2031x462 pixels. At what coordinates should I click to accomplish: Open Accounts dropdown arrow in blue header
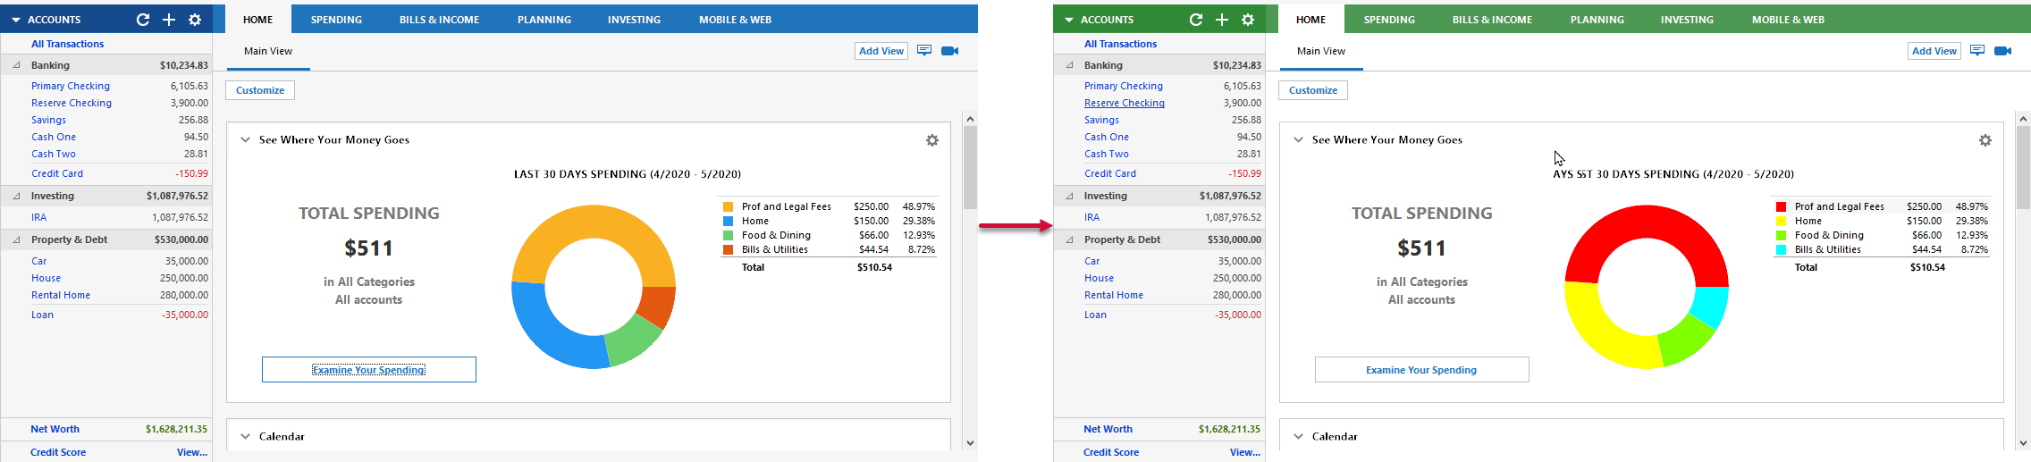[16, 20]
